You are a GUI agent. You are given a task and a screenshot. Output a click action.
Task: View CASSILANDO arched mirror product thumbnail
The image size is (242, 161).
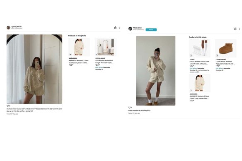pyautogui.click(x=105, y=47)
